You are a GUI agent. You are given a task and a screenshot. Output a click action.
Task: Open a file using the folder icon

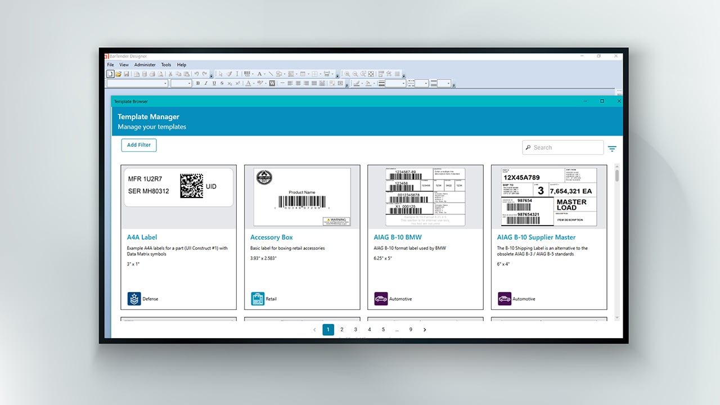point(118,74)
